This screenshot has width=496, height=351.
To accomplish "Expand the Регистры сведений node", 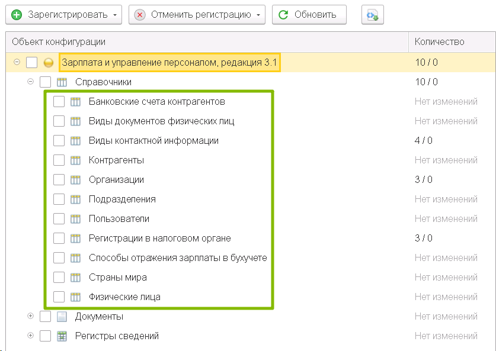I will (x=31, y=336).
